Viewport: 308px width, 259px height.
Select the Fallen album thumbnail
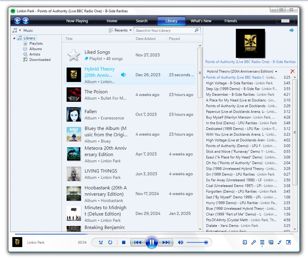73,114
